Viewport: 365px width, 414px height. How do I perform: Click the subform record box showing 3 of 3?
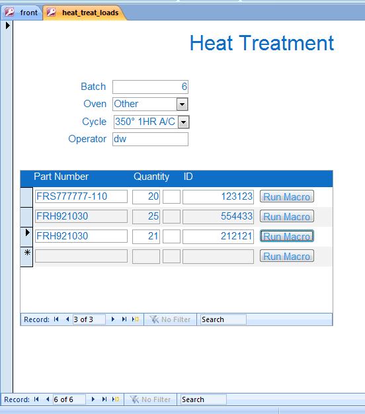89,319
